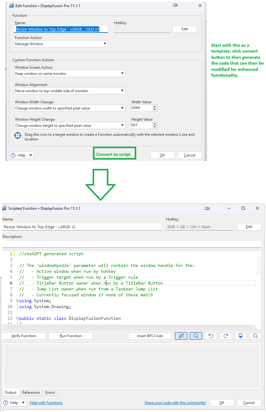Screen dimensions: 266x412
Task: Collapse the DisplayFusionFunction class fold marker
Action: click(17, 318)
